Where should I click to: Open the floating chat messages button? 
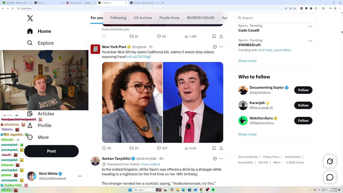[330, 177]
